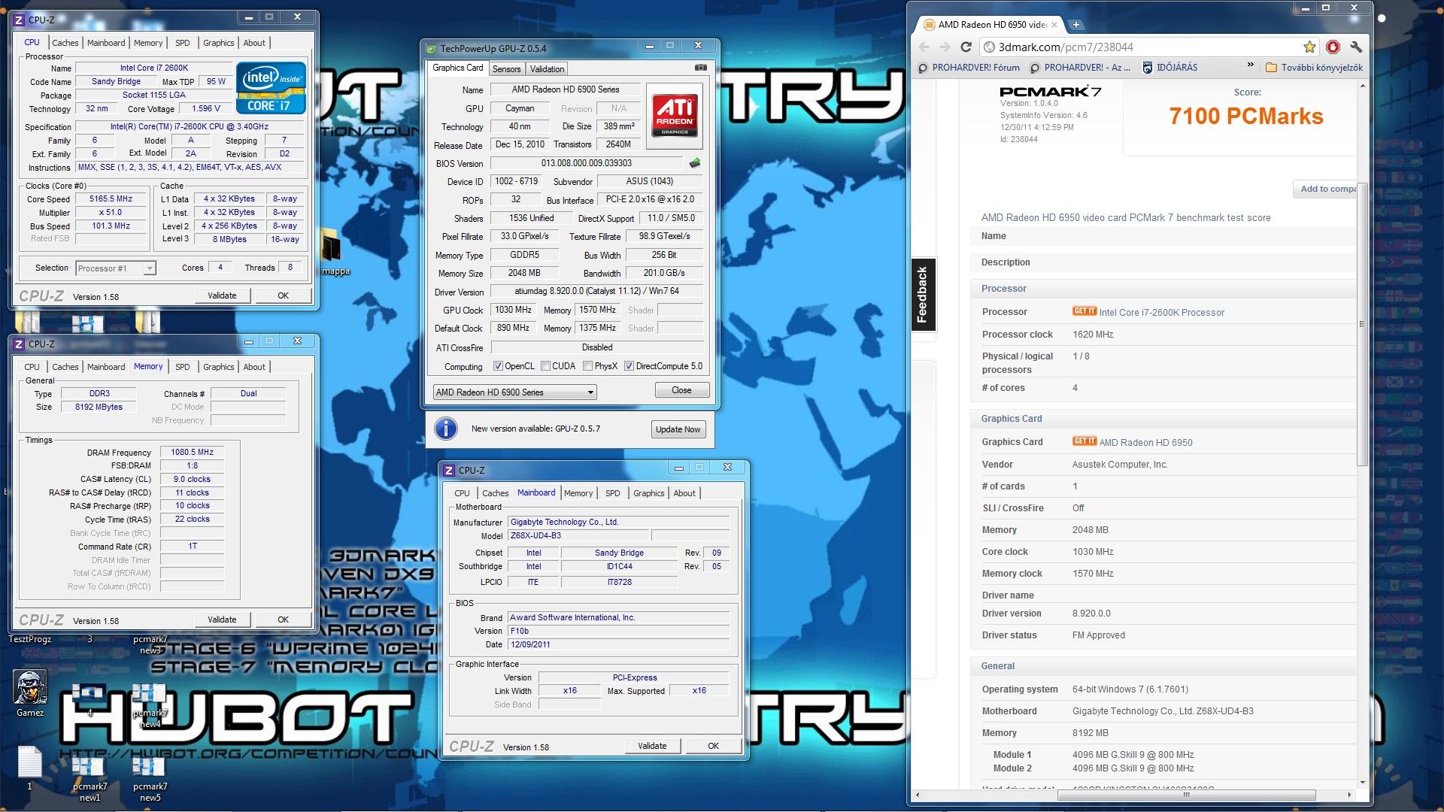1444x812 pixels.
Task: Switch to Caches tab in top CPU-Z
Action: (65, 43)
